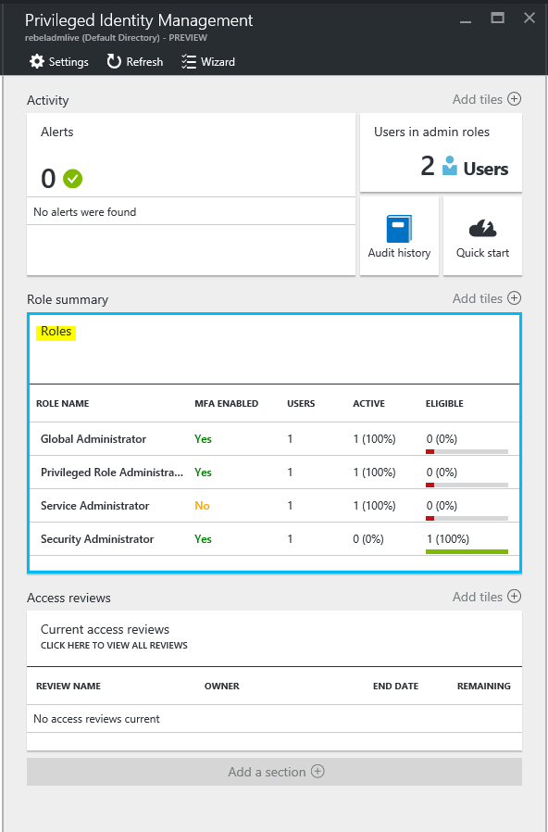Minimize the Privileged Identity Management blade

pyautogui.click(x=466, y=21)
